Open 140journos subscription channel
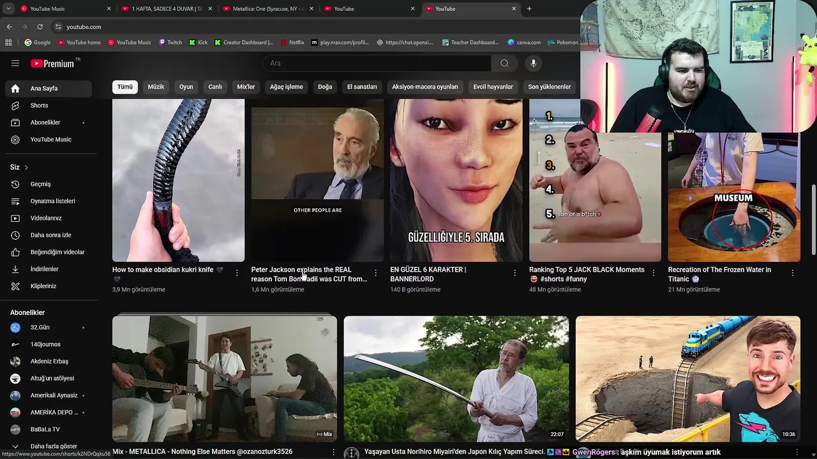The width and height of the screenshot is (817, 459). coord(49,344)
